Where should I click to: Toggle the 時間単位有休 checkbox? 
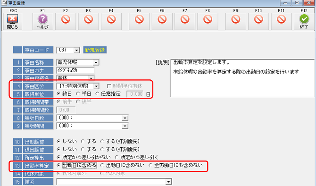109,86
